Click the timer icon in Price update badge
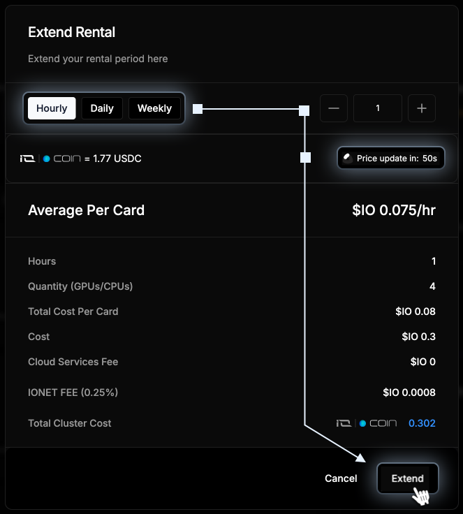Screen dimensions: 463x514 [348, 159]
